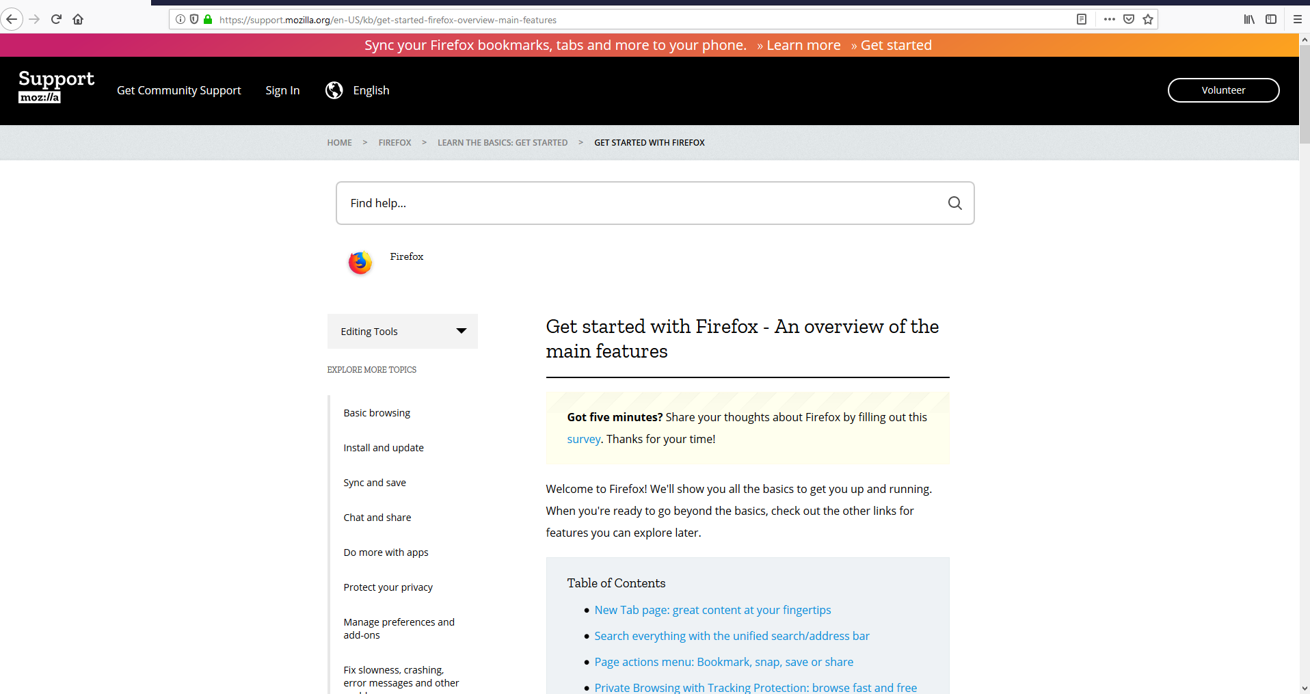1310x694 pixels.
Task: Show site information icon in address bar
Action: coord(181,19)
